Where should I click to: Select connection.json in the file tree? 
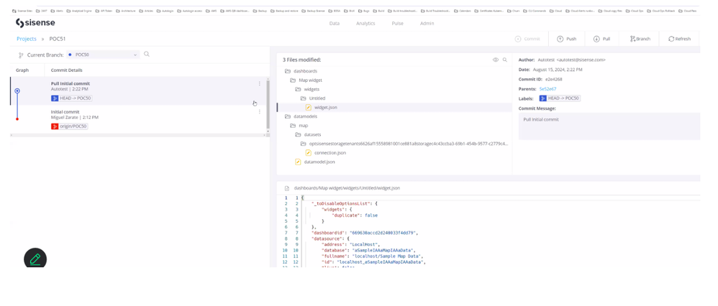330,152
